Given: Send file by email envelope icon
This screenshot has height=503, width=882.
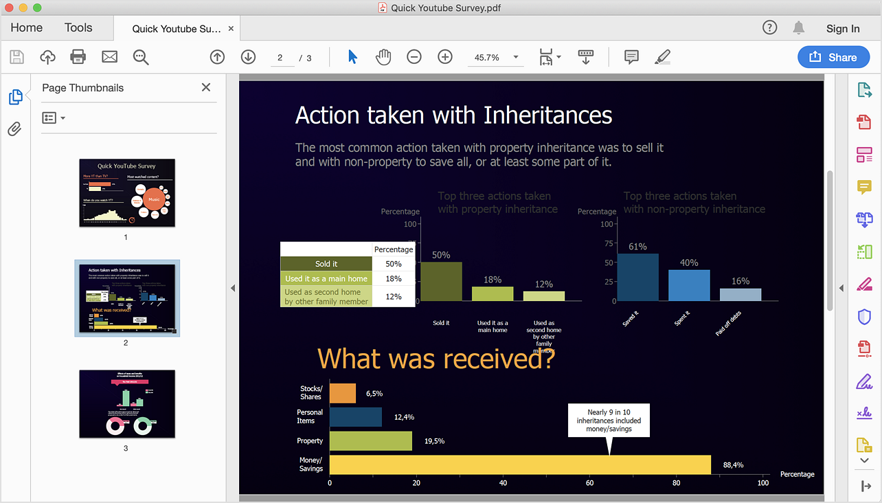Looking at the screenshot, I should click(109, 57).
